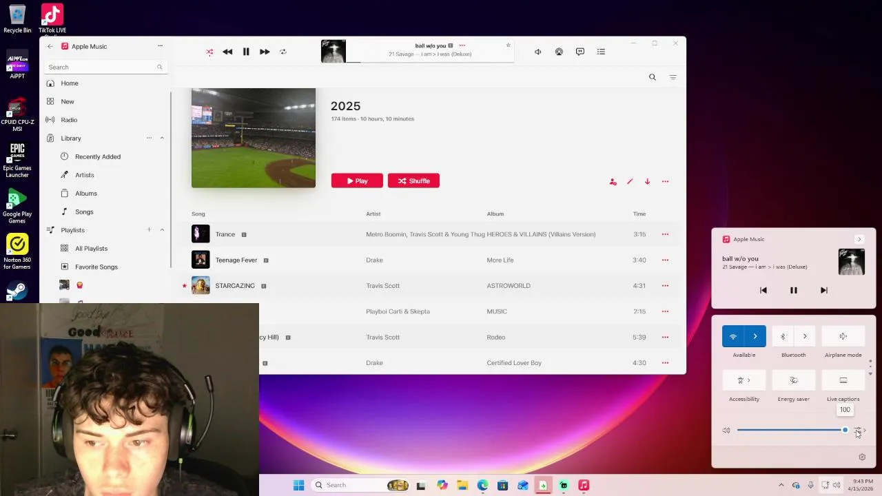Open Radio in the sidebar
This screenshot has width=882, height=496.
68,120
